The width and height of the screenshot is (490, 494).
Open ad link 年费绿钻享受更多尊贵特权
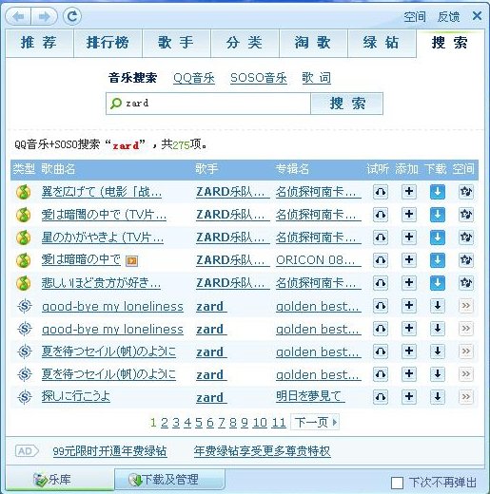263,451
